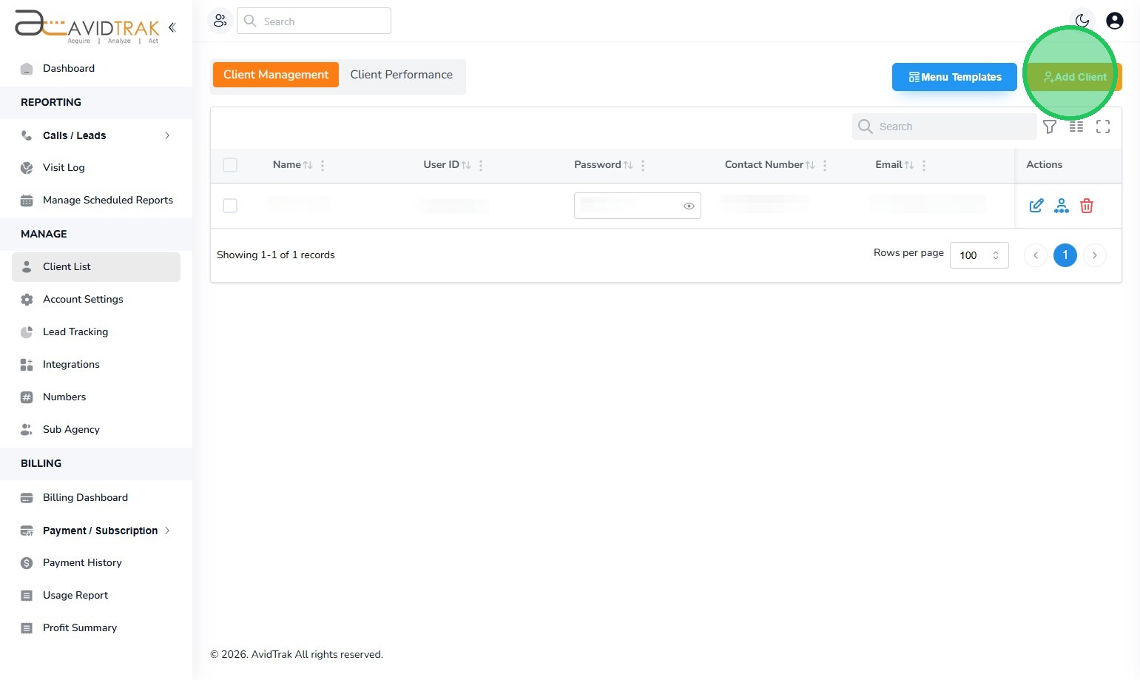Open the Usage Report icon
Viewport: 1140px width, 680px height.
click(27, 596)
